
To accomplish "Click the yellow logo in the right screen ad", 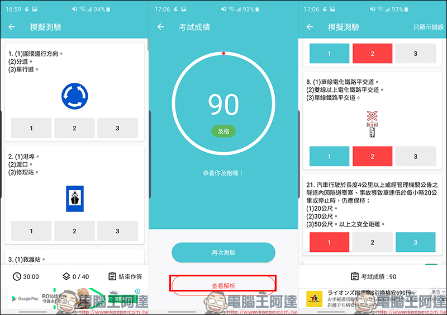I will 315,299.
